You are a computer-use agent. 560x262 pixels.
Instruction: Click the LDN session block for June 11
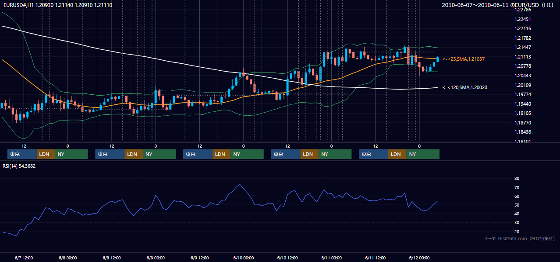[x=397, y=154]
